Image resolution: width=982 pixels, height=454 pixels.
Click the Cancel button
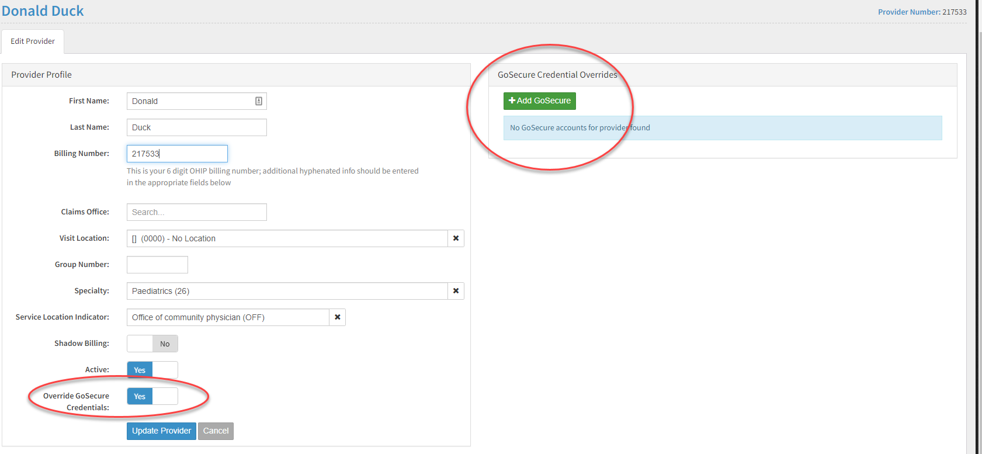(x=216, y=431)
